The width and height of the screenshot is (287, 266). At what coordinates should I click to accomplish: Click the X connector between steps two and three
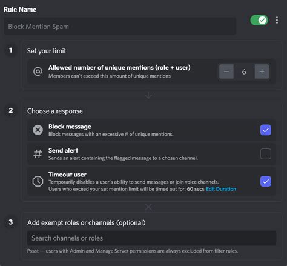[148, 207]
